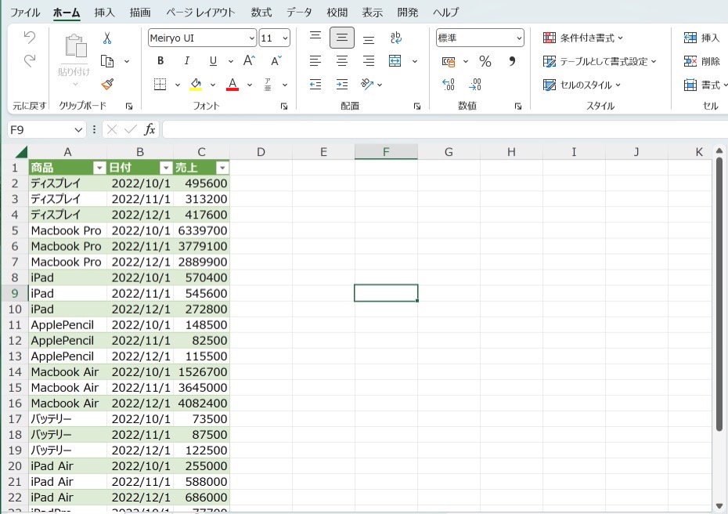The height and width of the screenshot is (514, 728).
Task: Open the 商品 column filter dropdown
Action: coord(99,168)
